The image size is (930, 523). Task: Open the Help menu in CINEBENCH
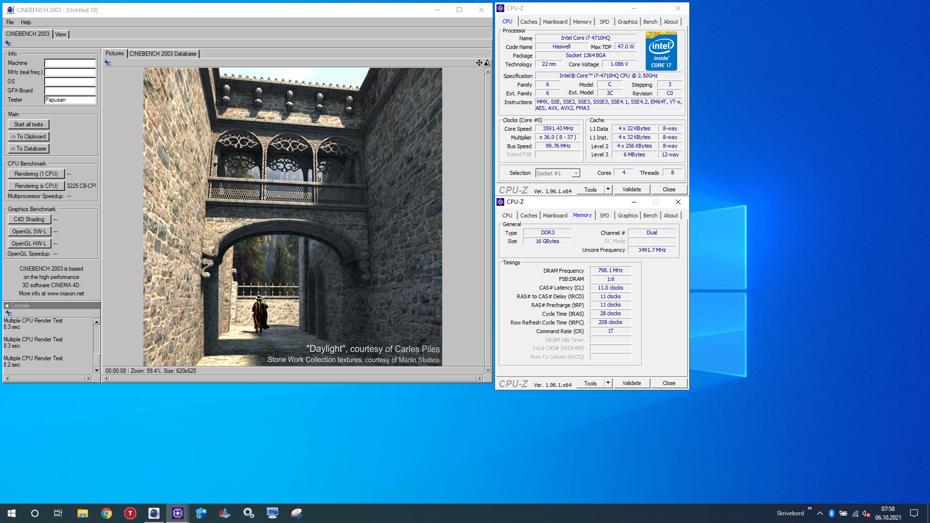click(x=26, y=22)
